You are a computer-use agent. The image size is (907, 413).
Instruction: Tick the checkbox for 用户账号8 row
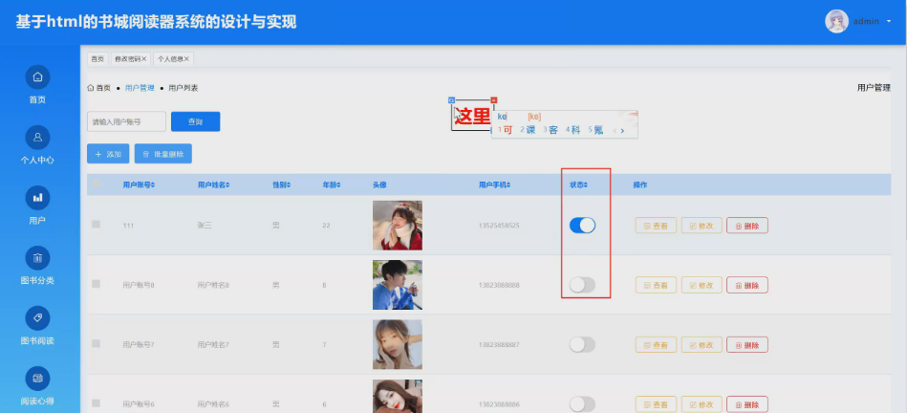(96, 284)
